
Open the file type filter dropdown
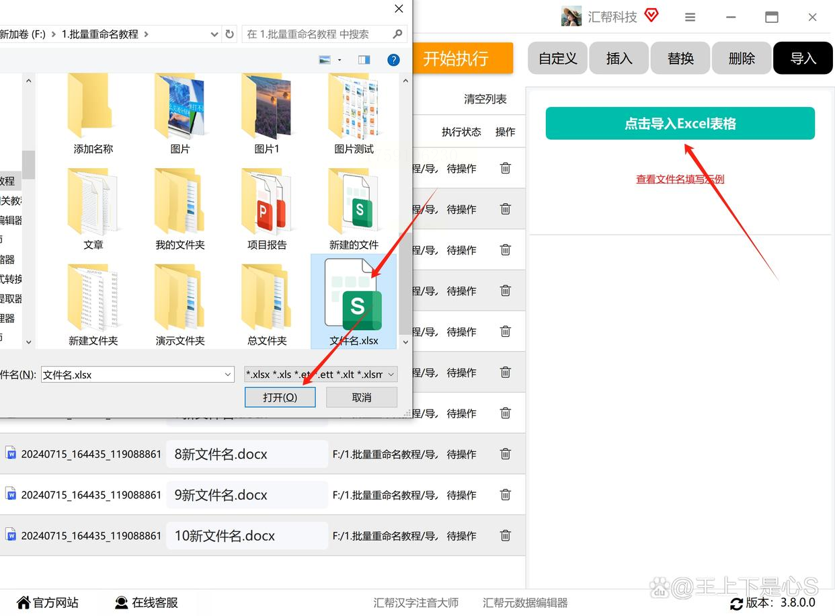[x=391, y=375]
